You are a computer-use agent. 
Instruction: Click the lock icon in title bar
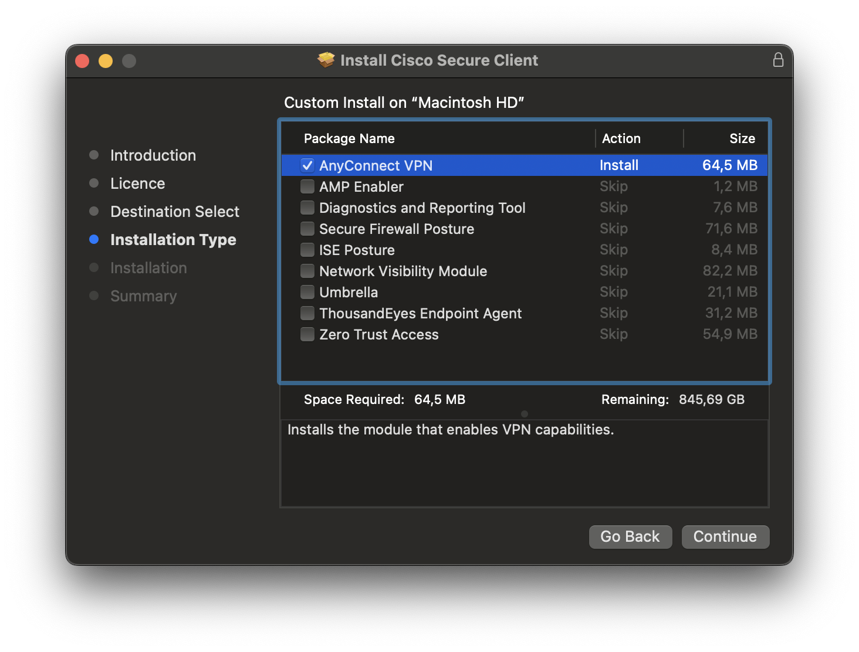(x=778, y=60)
